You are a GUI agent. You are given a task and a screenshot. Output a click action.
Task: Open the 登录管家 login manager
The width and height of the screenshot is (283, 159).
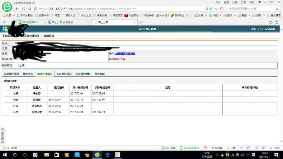click(274, 15)
